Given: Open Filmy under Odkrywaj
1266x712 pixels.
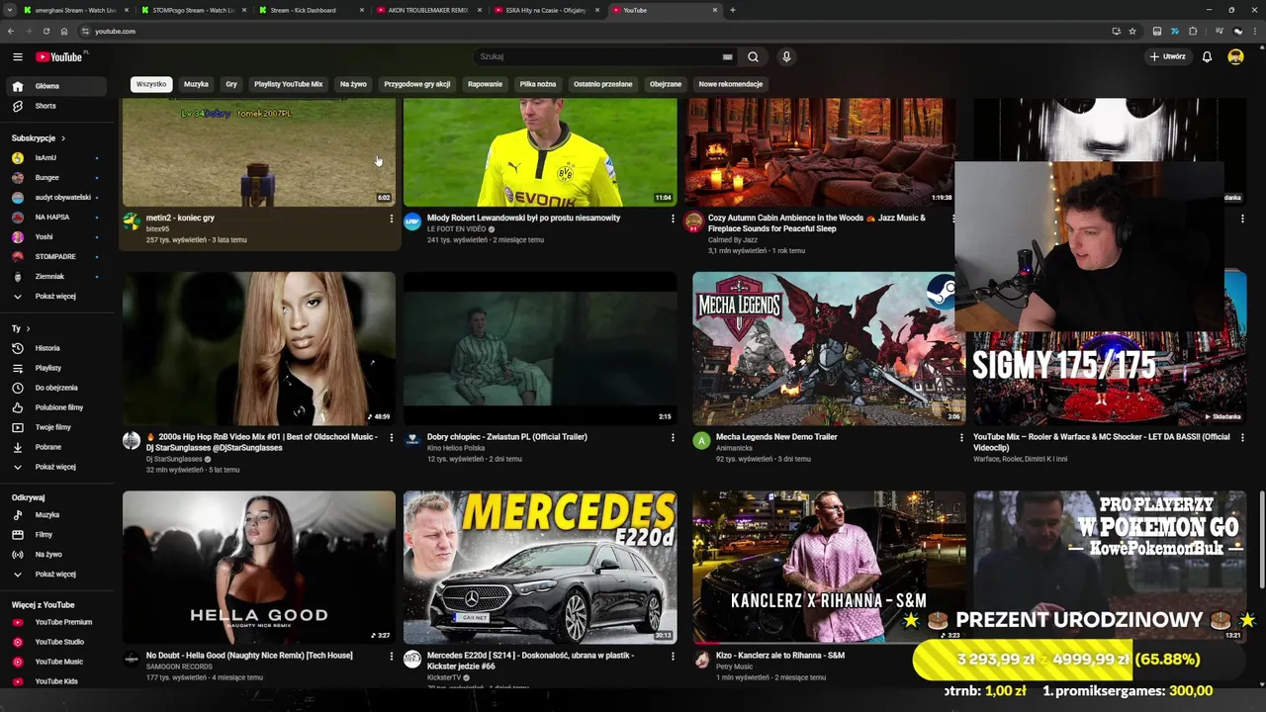Looking at the screenshot, I should (x=54, y=535).
